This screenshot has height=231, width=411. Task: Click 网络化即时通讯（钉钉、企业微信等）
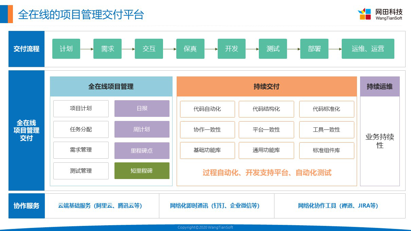click(215, 206)
